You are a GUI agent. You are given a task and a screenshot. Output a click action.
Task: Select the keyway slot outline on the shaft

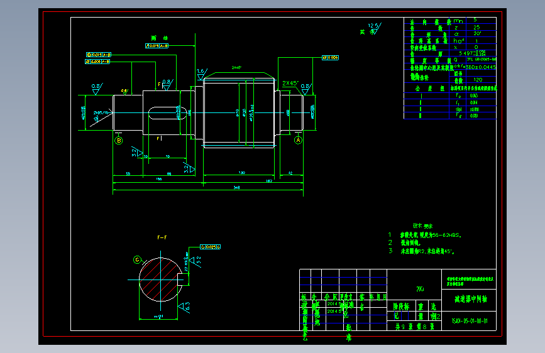coord(168,113)
